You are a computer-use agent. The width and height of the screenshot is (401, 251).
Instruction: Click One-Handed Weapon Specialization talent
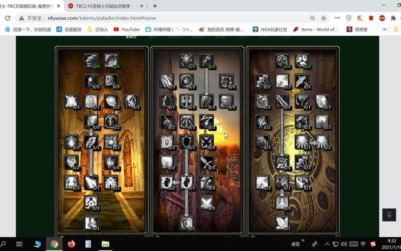(207, 162)
